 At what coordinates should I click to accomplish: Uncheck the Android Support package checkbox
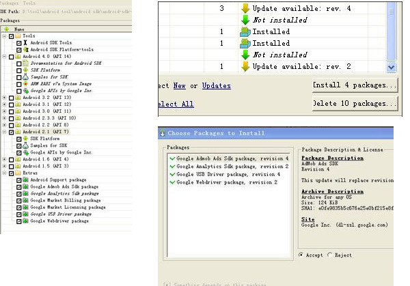pos(19,180)
